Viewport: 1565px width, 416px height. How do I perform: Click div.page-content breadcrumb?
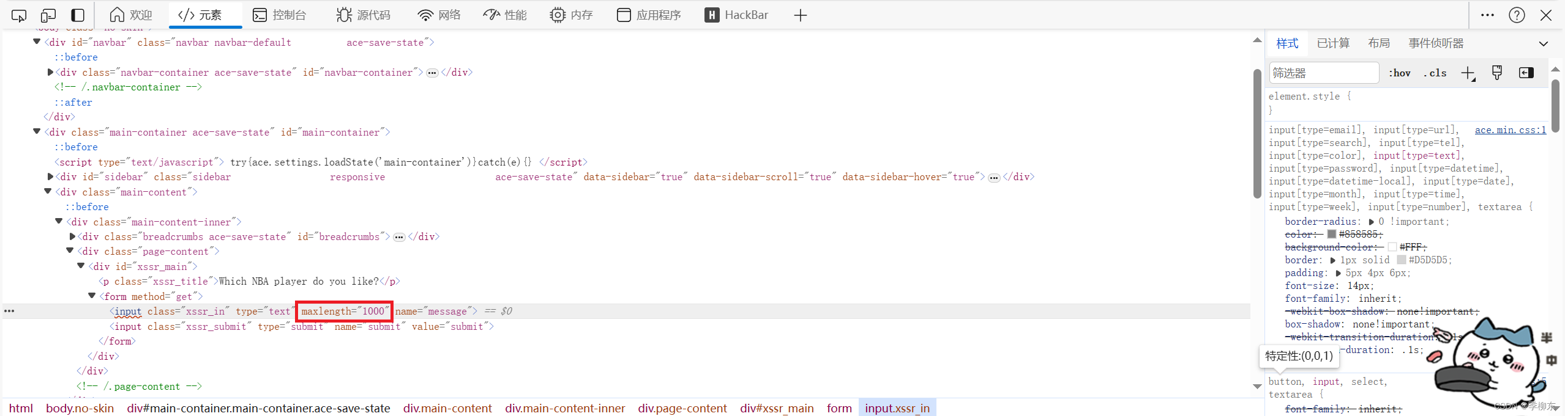point(682,408)
